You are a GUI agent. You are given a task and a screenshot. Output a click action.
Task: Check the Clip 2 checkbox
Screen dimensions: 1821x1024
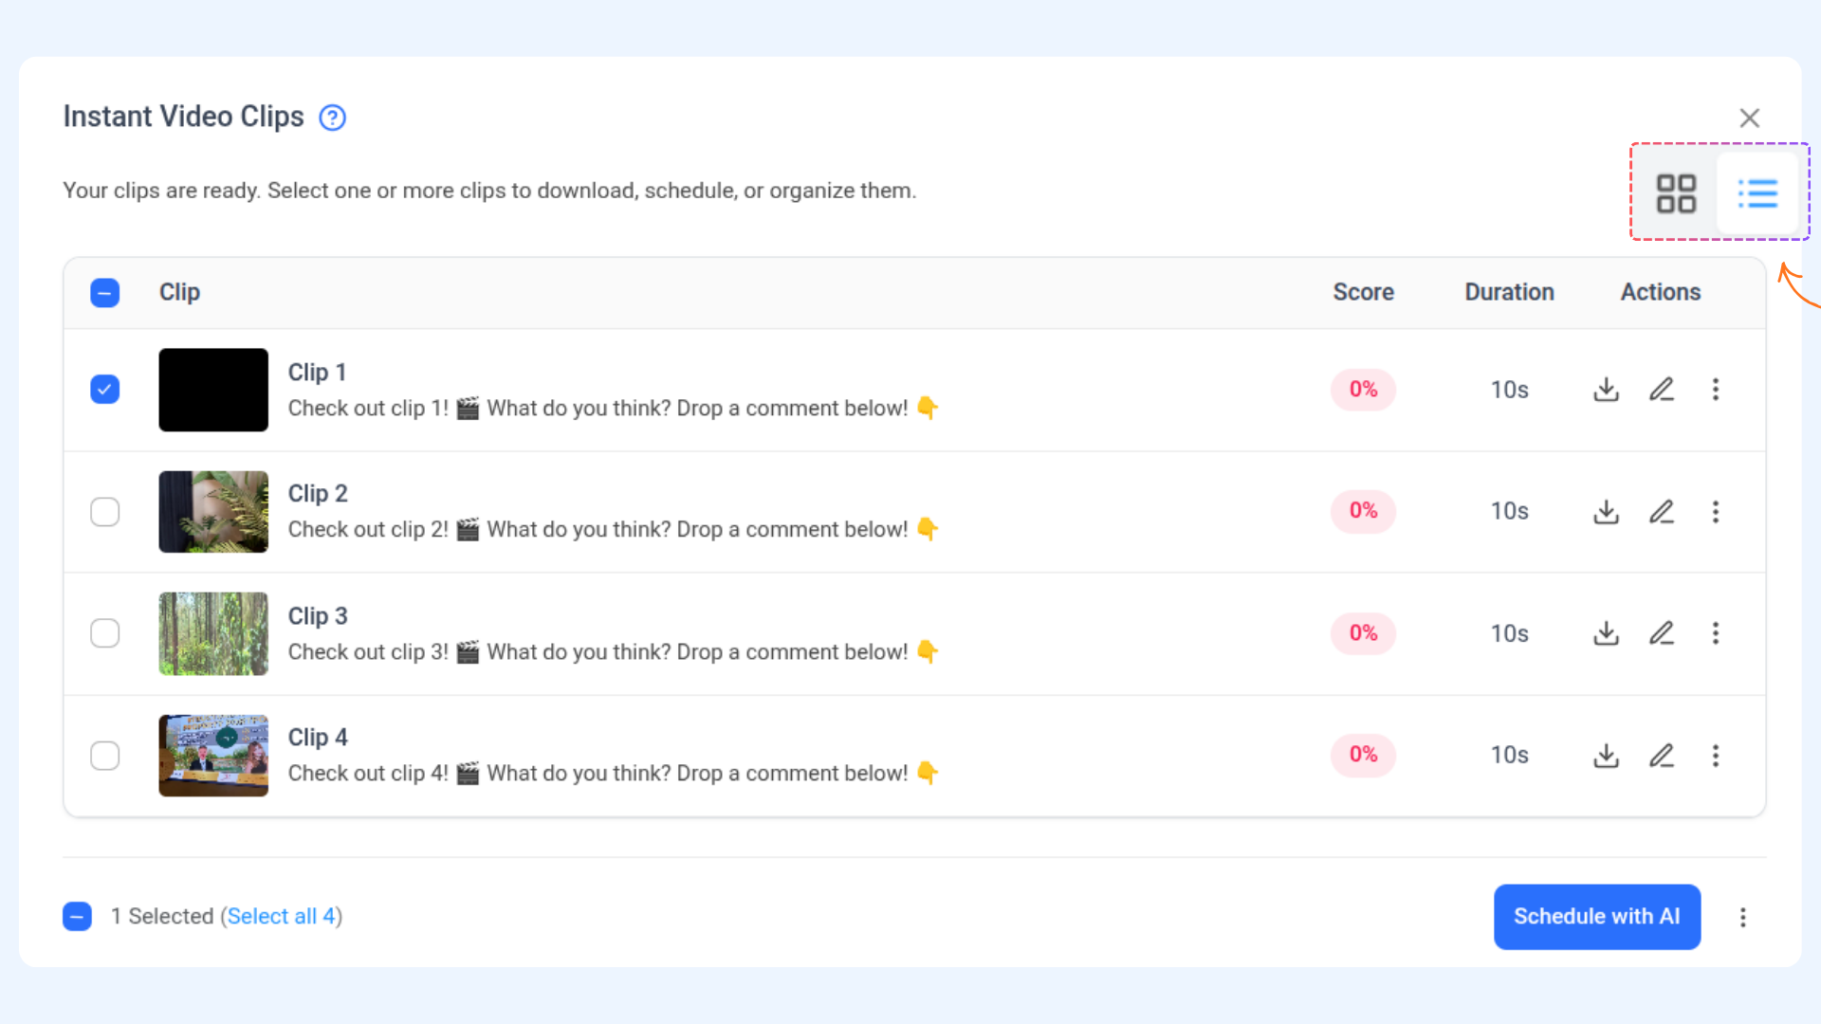pyautogui.click(x=104, y=512)
